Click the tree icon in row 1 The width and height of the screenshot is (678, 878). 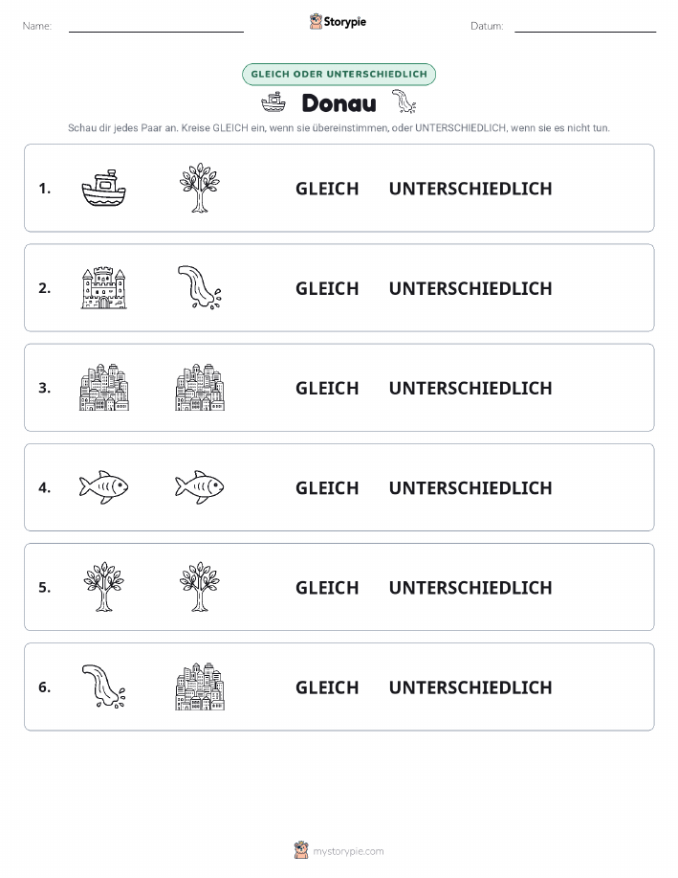point(200,188)
